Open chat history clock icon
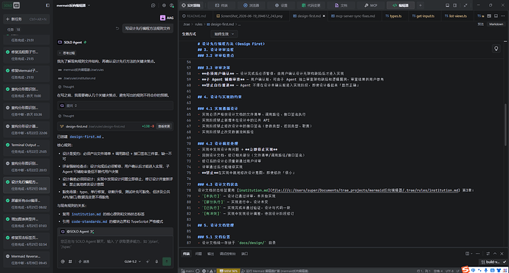The height and width of the screenshot is (273, 509). [153, 5]
